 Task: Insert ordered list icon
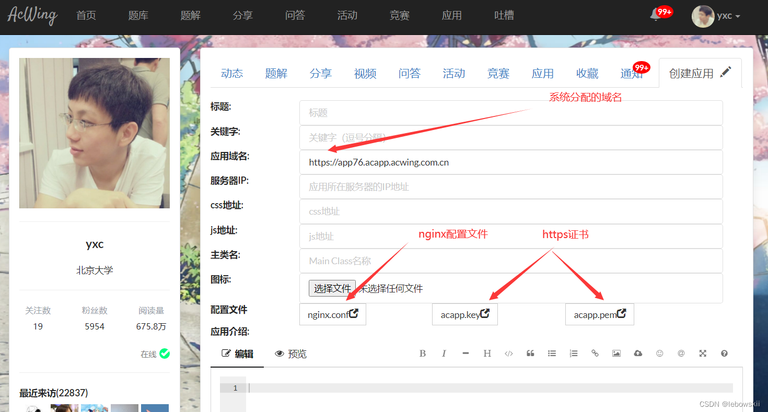coord(574,354)
